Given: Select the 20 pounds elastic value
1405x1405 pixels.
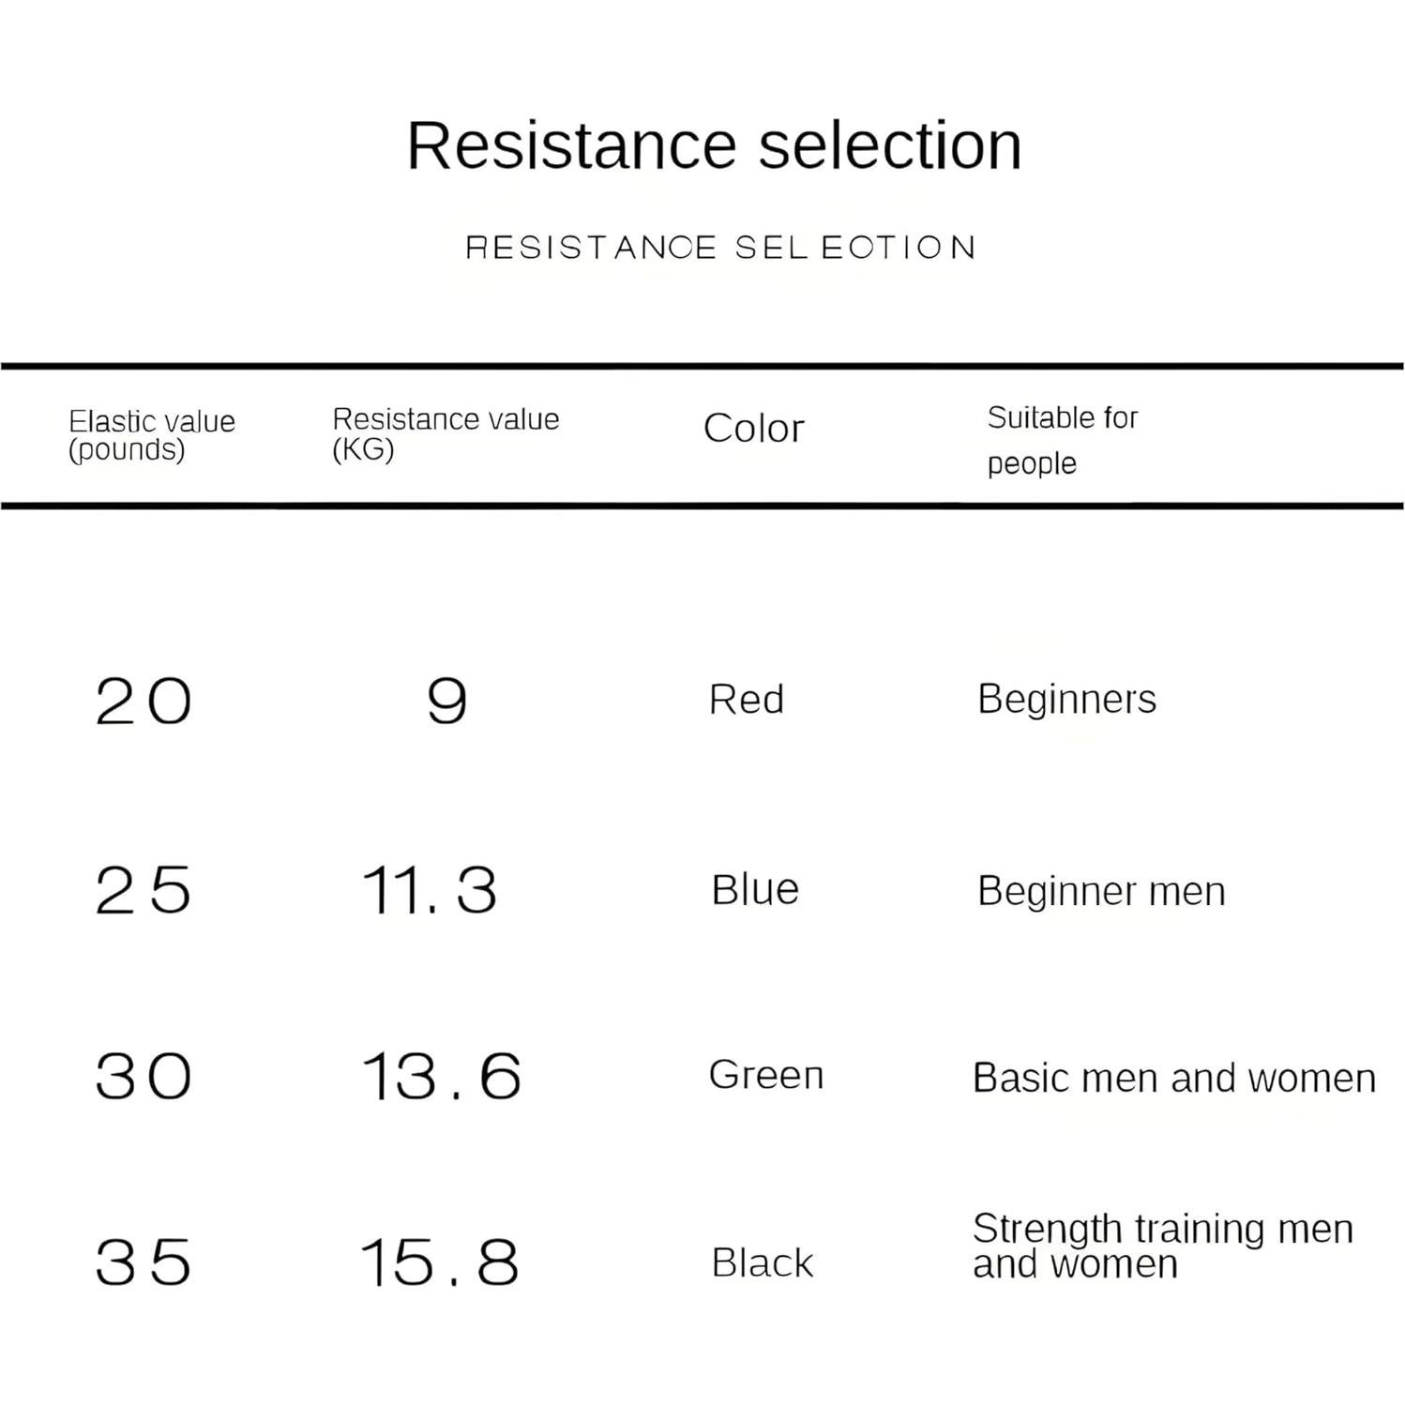Looking at the screenshot, I should [x=144, y=702].
